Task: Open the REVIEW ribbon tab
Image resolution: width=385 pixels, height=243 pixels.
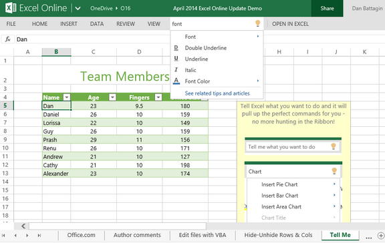Action: pos(126,24)
